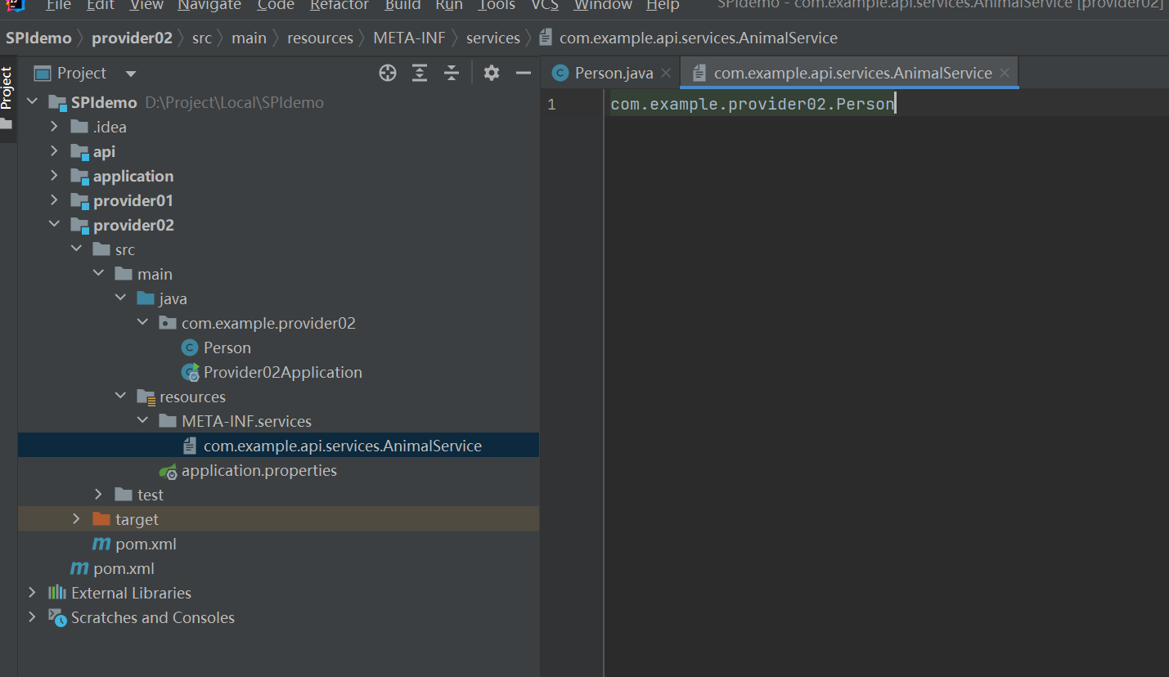
Task: Collapse the main folder
Action: click(x=98, y=274)
